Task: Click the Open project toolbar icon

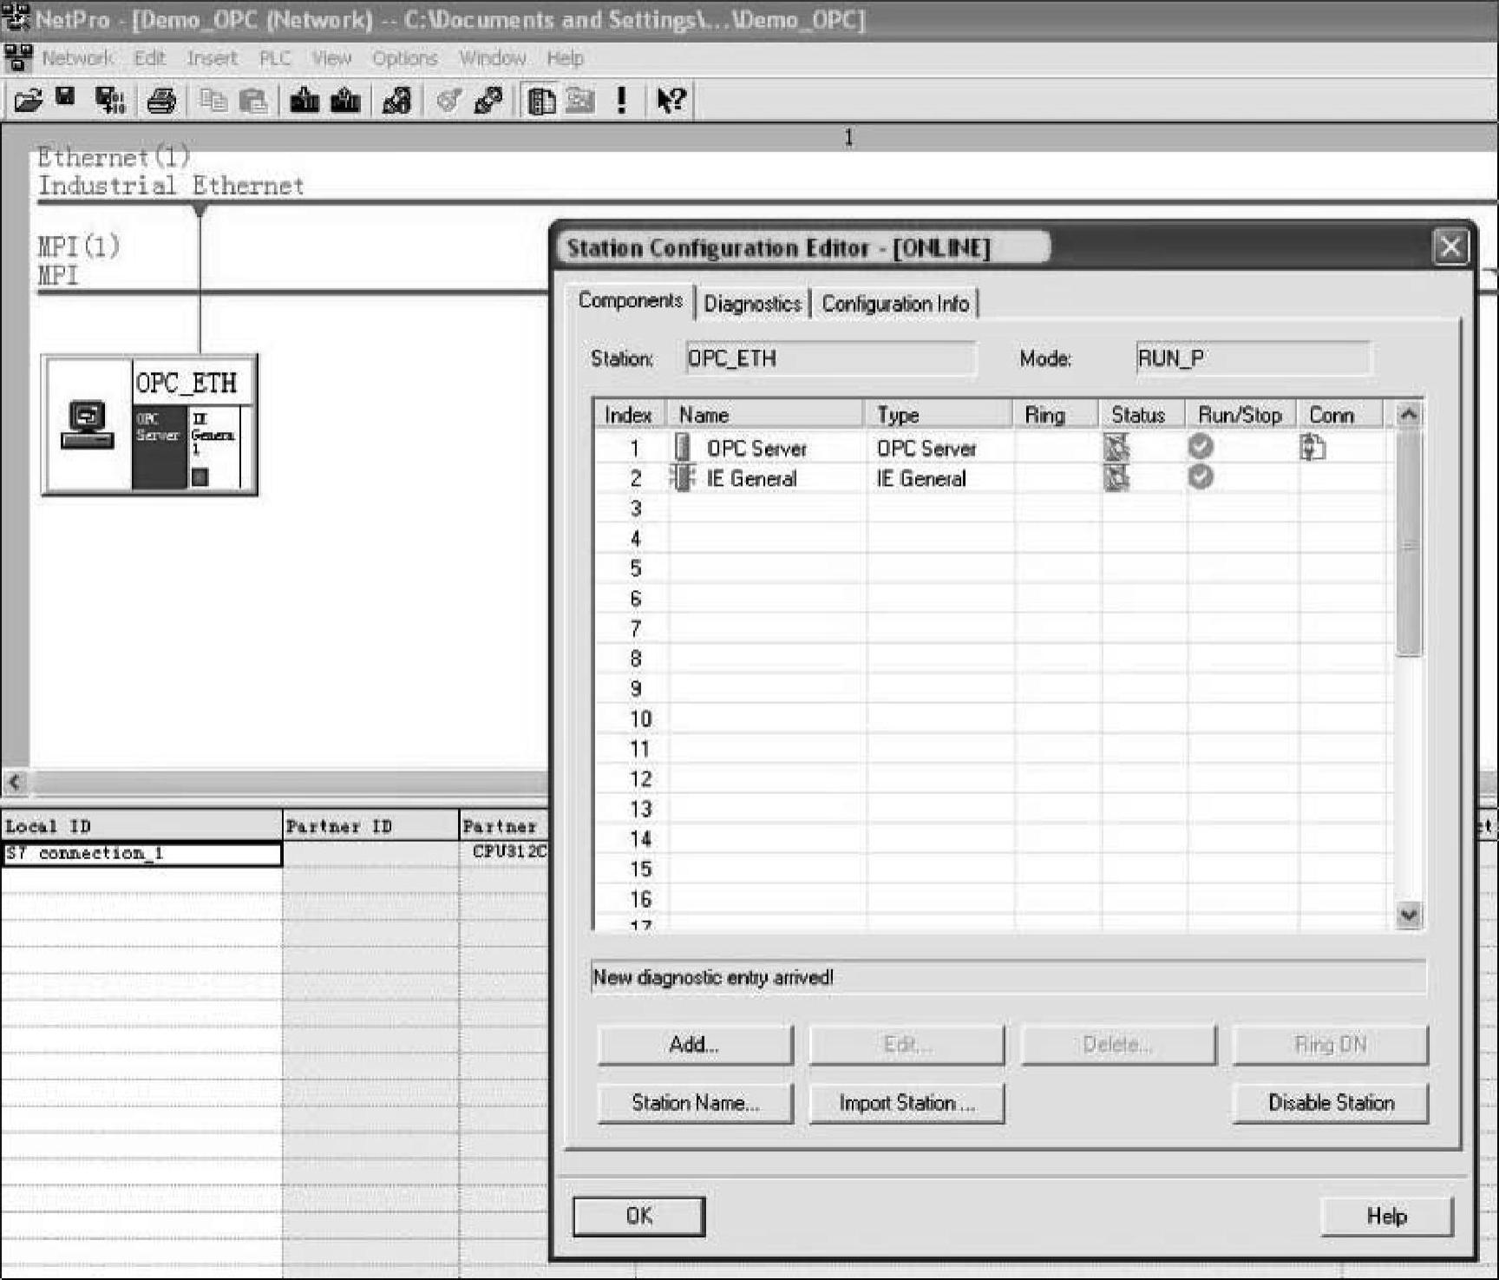Action: tap(28, 101)
